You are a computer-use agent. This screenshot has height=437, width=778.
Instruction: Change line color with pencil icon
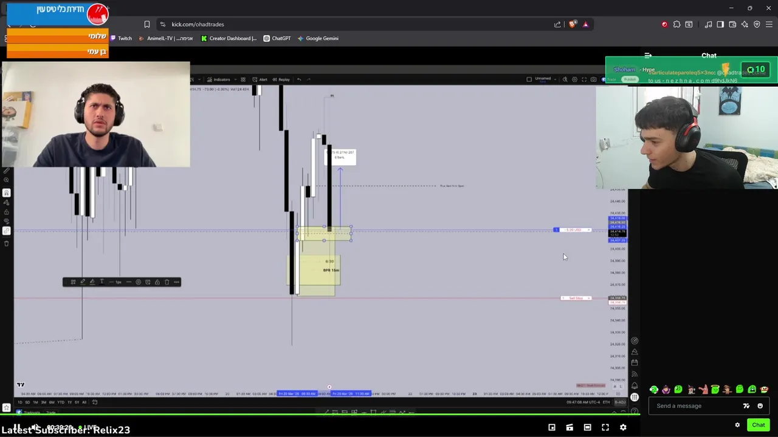point(83,282)
